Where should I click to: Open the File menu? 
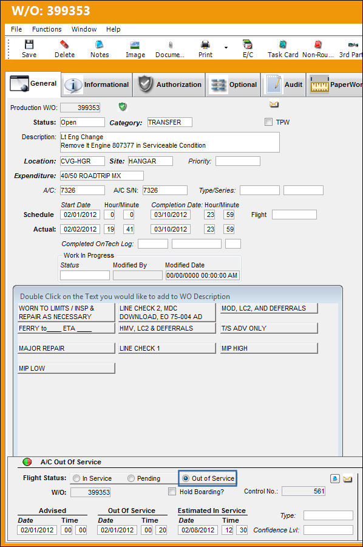[x=16, y=29]
